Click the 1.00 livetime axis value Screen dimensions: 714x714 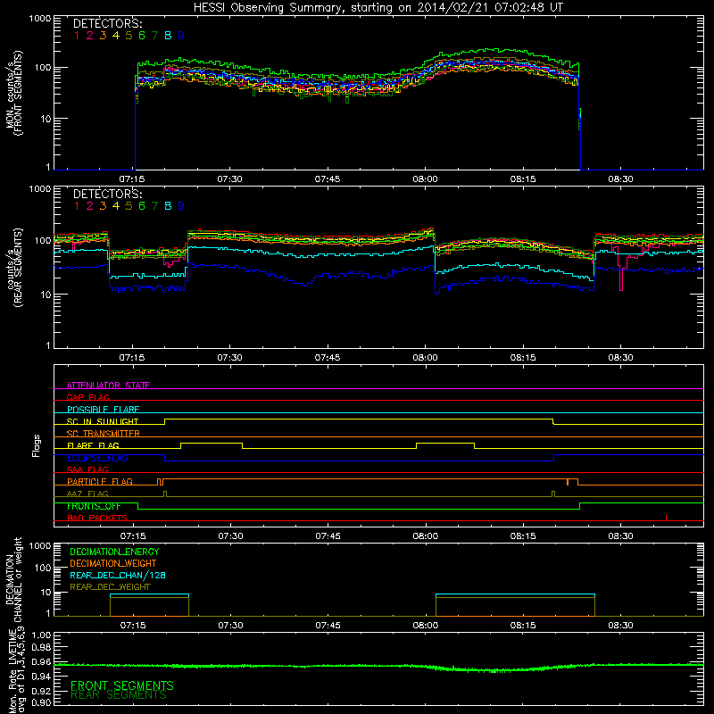pyautogui.click(x=41, y=635)
